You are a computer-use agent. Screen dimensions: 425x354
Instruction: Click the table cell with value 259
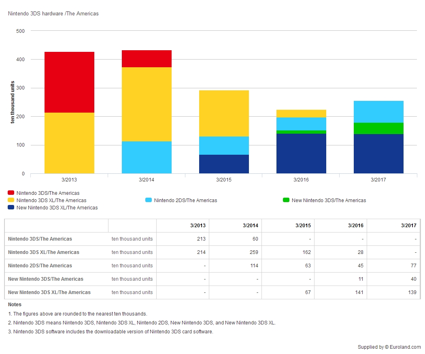(235, 252)
